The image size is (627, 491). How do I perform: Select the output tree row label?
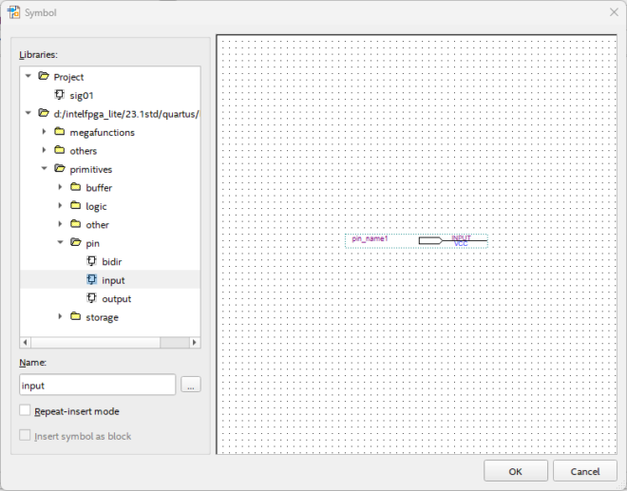[116, 298]
